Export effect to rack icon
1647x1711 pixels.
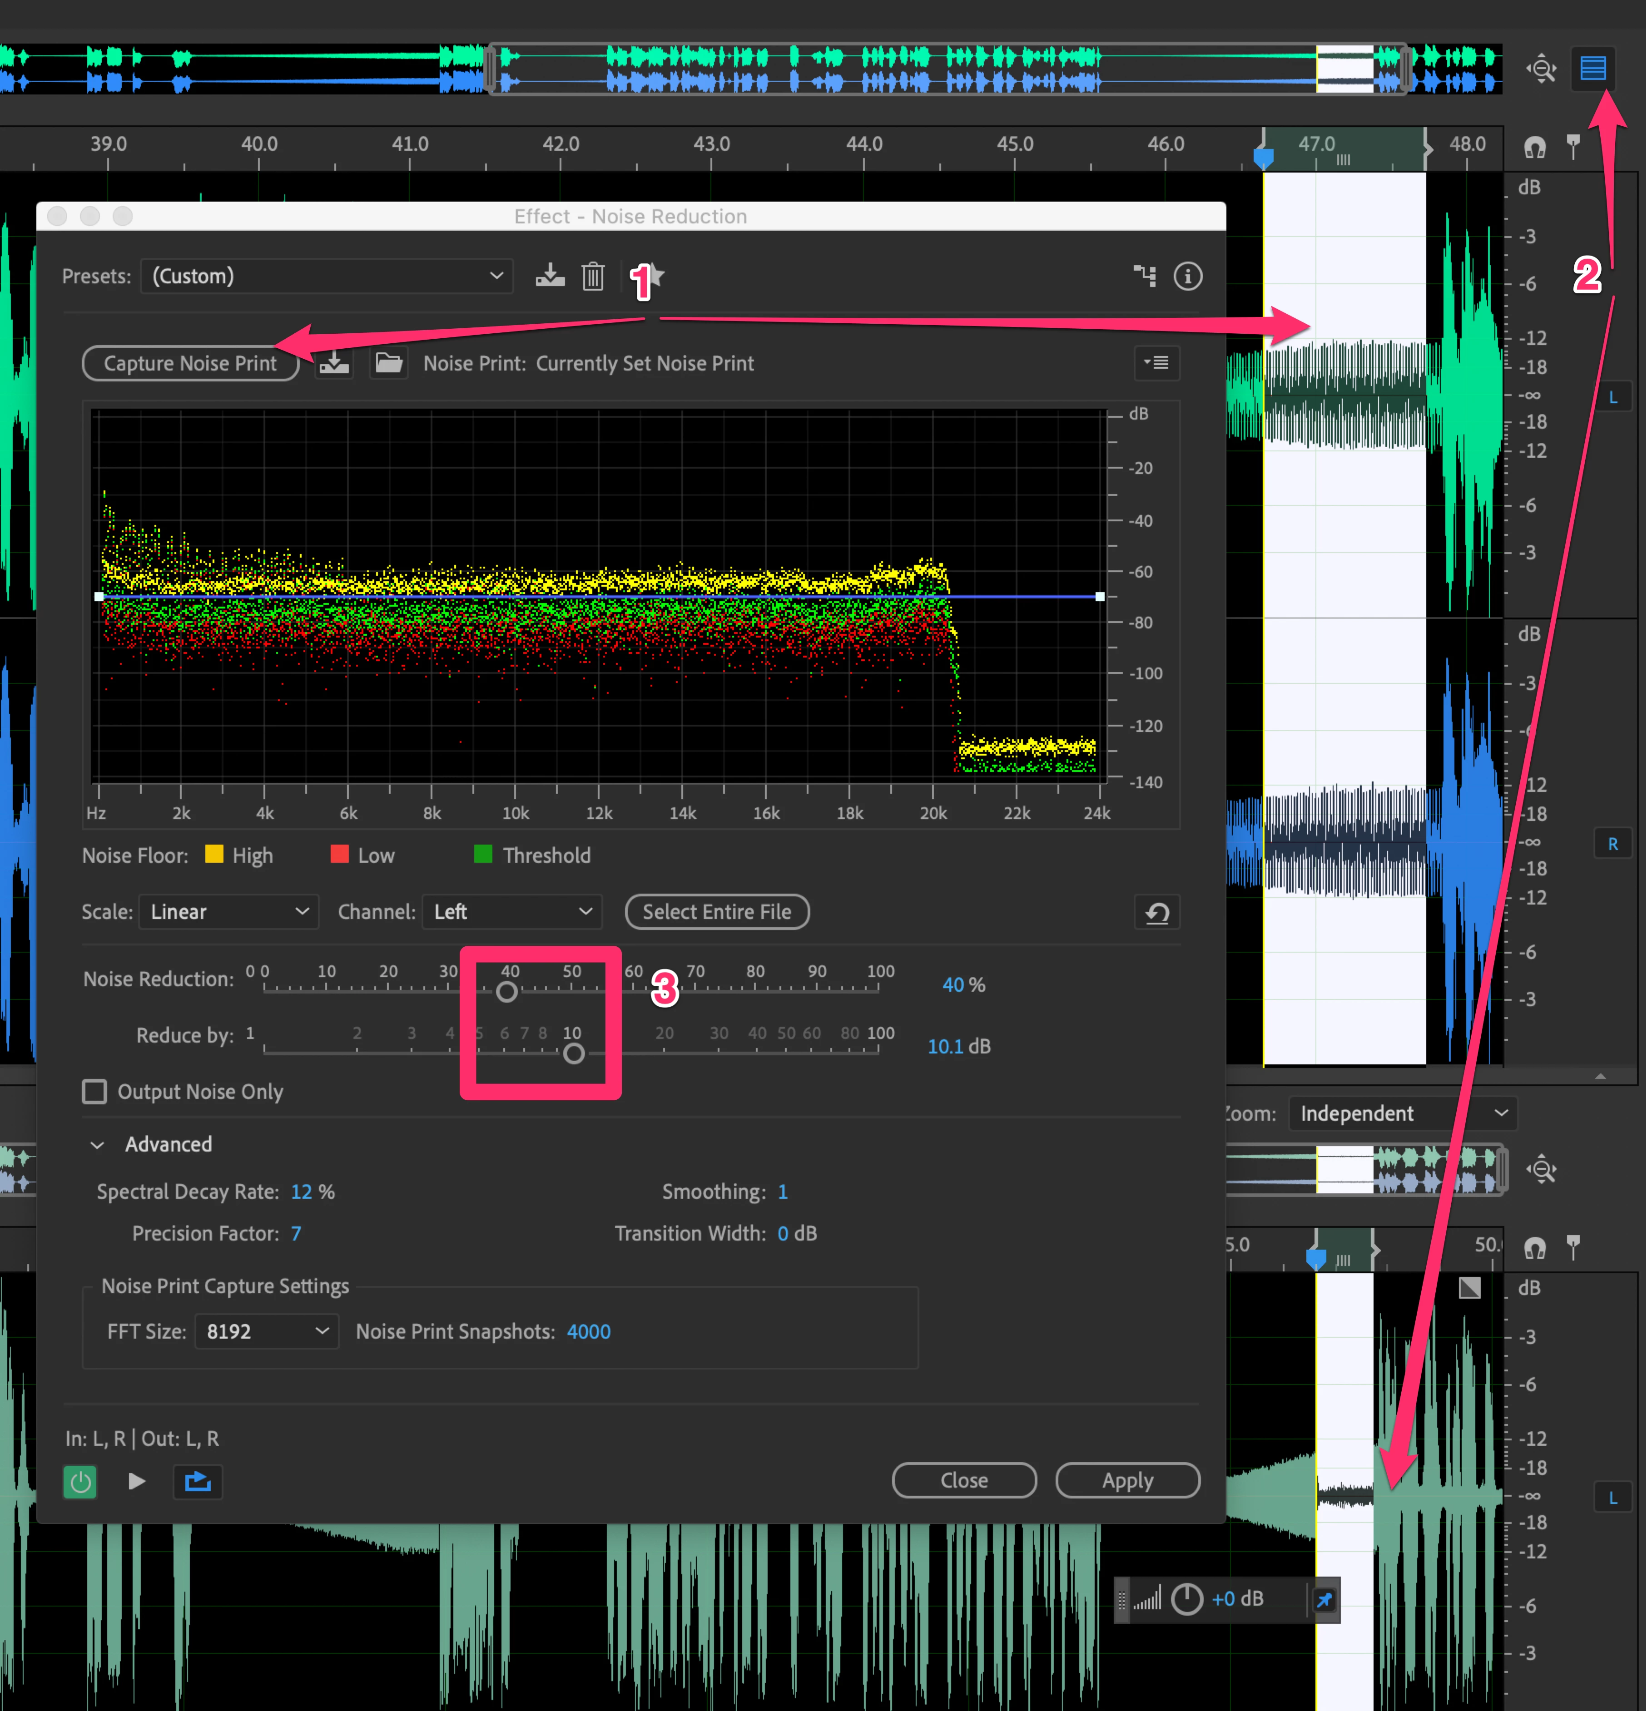point(198,1481)
